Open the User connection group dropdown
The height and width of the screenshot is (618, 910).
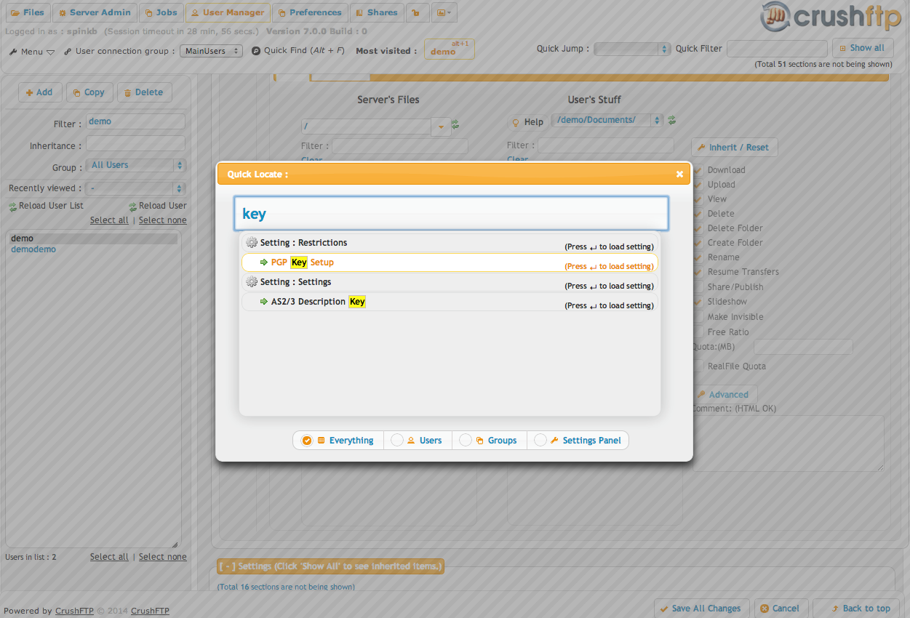coord(212,51)
